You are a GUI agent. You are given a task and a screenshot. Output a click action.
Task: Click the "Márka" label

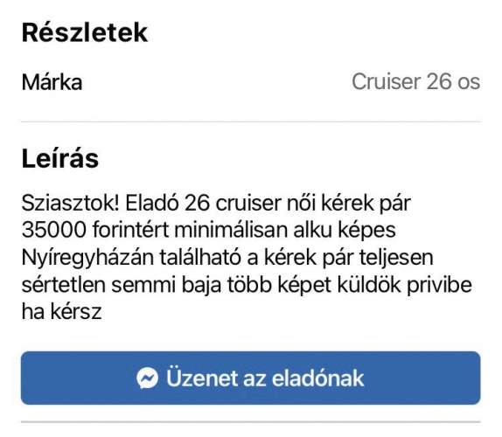[52, 82]
